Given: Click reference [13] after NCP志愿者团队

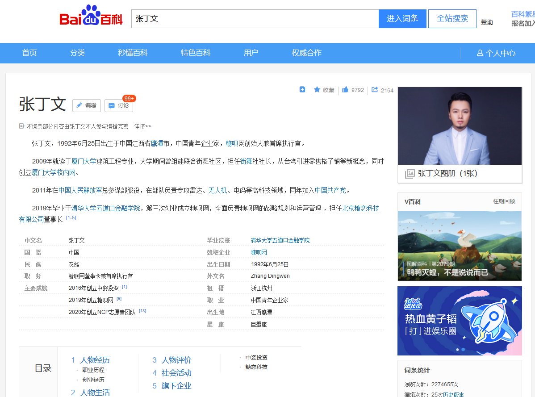Looking at the screenshot, I should coord(142,311).
